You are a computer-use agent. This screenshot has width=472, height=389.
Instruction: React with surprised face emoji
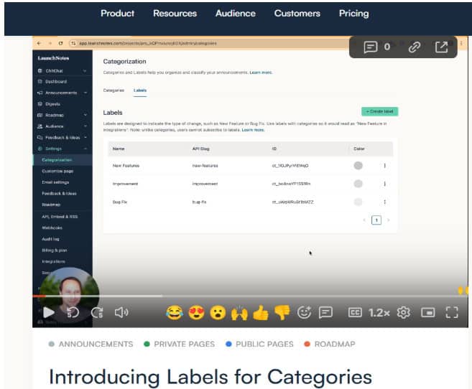point(218,313)
